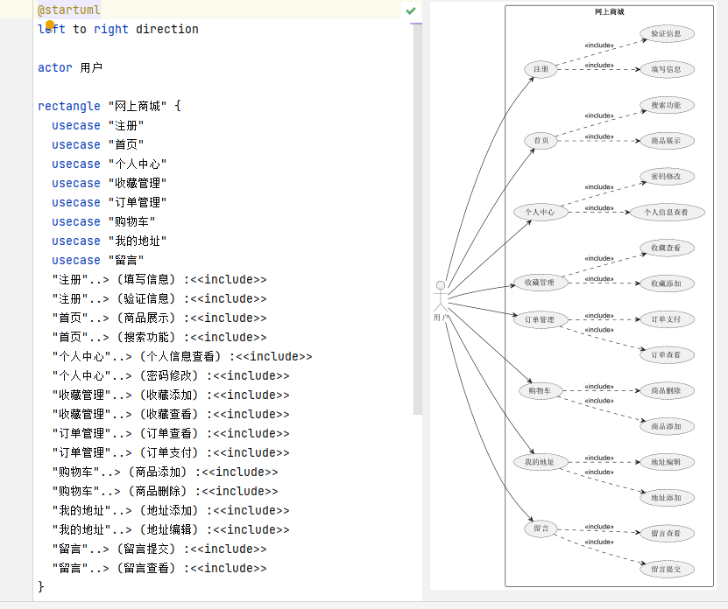Click the code line with (填写信息) include
Screen dimensions: 728x609
(159, 280)
